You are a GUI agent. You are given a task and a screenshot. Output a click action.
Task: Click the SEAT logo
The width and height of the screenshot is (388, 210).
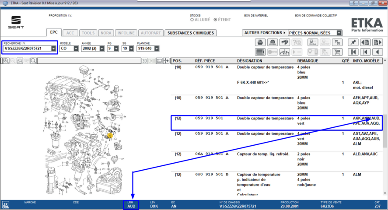[16, 22]
